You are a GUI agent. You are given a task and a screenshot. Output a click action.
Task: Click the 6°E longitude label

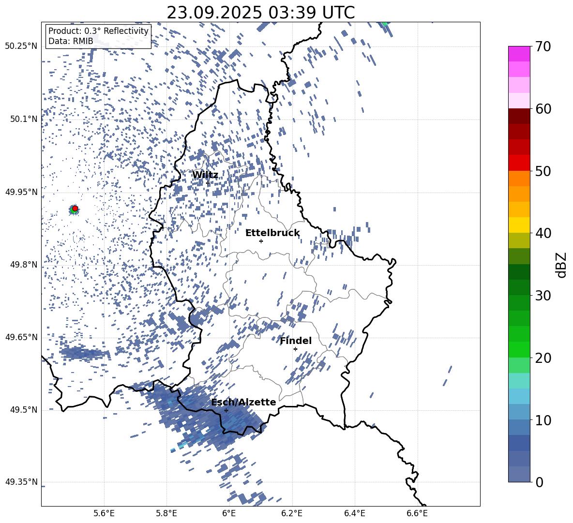pos(229,513)
